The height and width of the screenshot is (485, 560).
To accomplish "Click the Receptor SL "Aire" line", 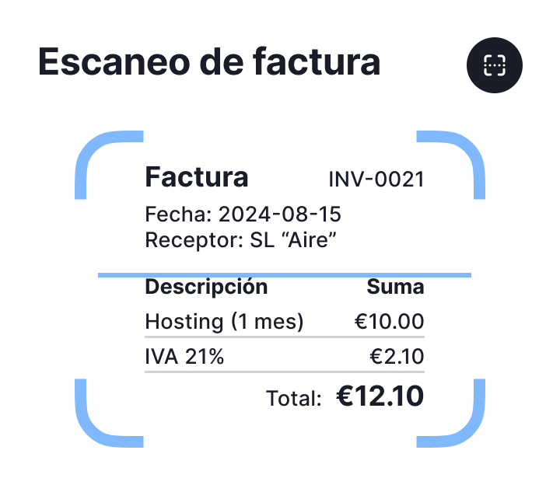I will tap(240, 239).
